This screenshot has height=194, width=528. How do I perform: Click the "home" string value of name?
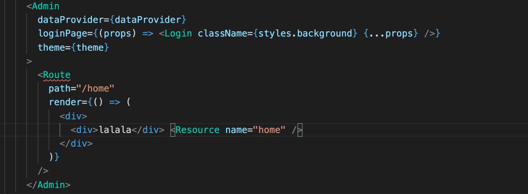pyautogui.click(x=269, y=130)
